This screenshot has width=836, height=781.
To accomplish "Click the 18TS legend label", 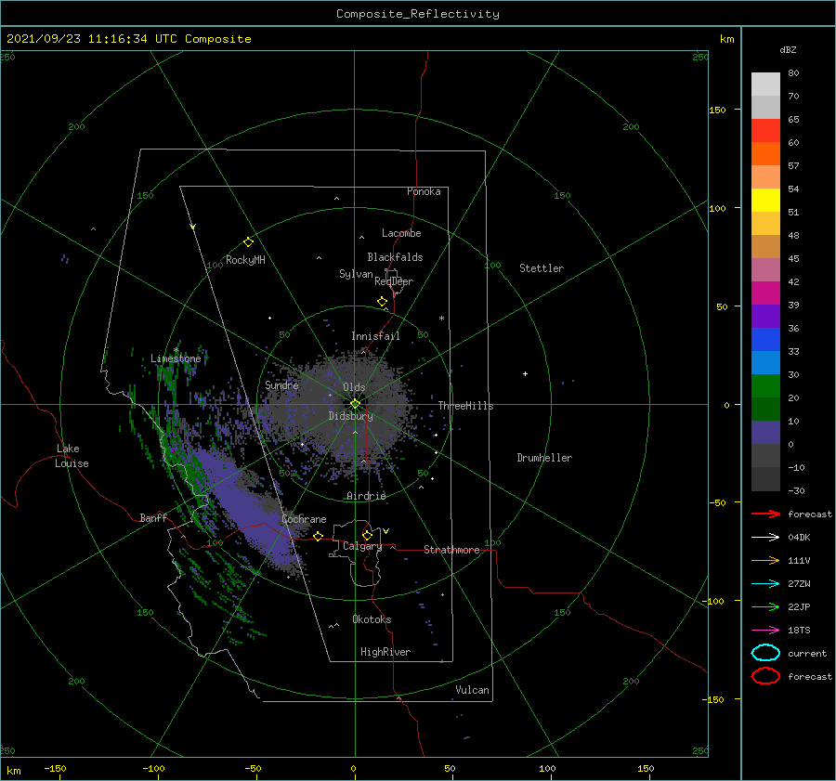I will point(799,631).
